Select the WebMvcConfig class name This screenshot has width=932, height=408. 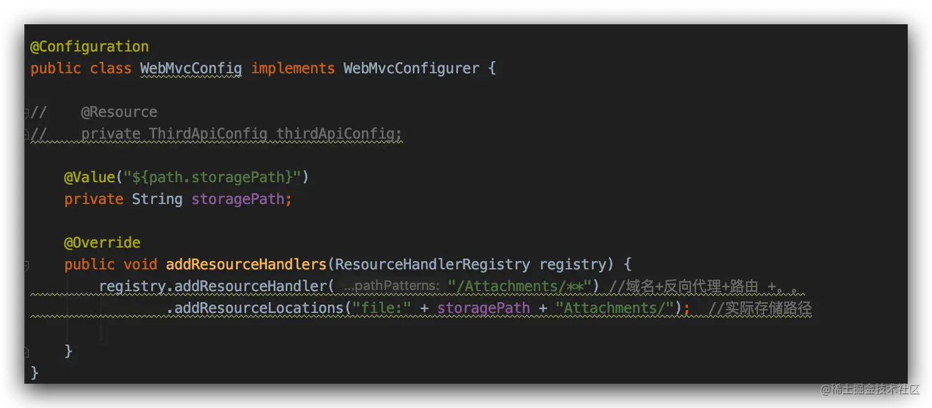[x=191, y=68]
